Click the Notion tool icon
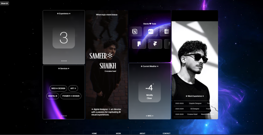The width and height of the screenshot is (263, 135). point(135,32)
